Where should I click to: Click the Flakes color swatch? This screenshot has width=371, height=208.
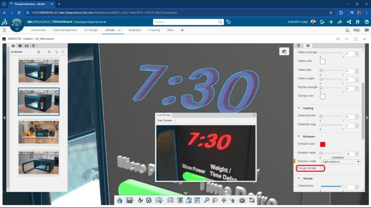click(x=322, y=61)
